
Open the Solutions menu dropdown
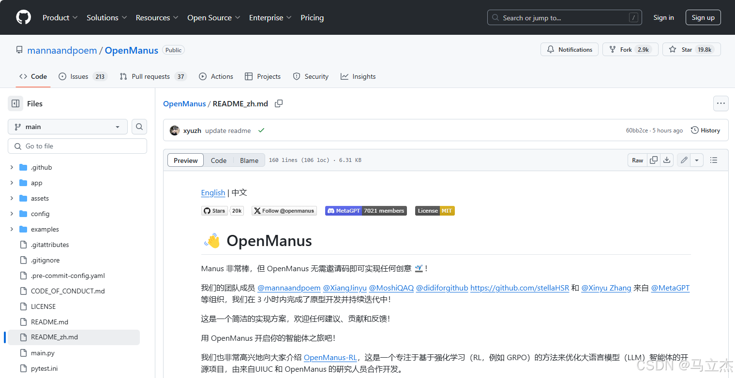[x=106, y=17]
